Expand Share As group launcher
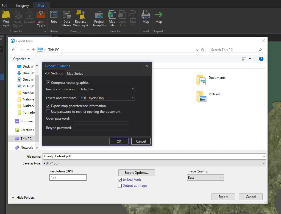 (x=44, y=31)
